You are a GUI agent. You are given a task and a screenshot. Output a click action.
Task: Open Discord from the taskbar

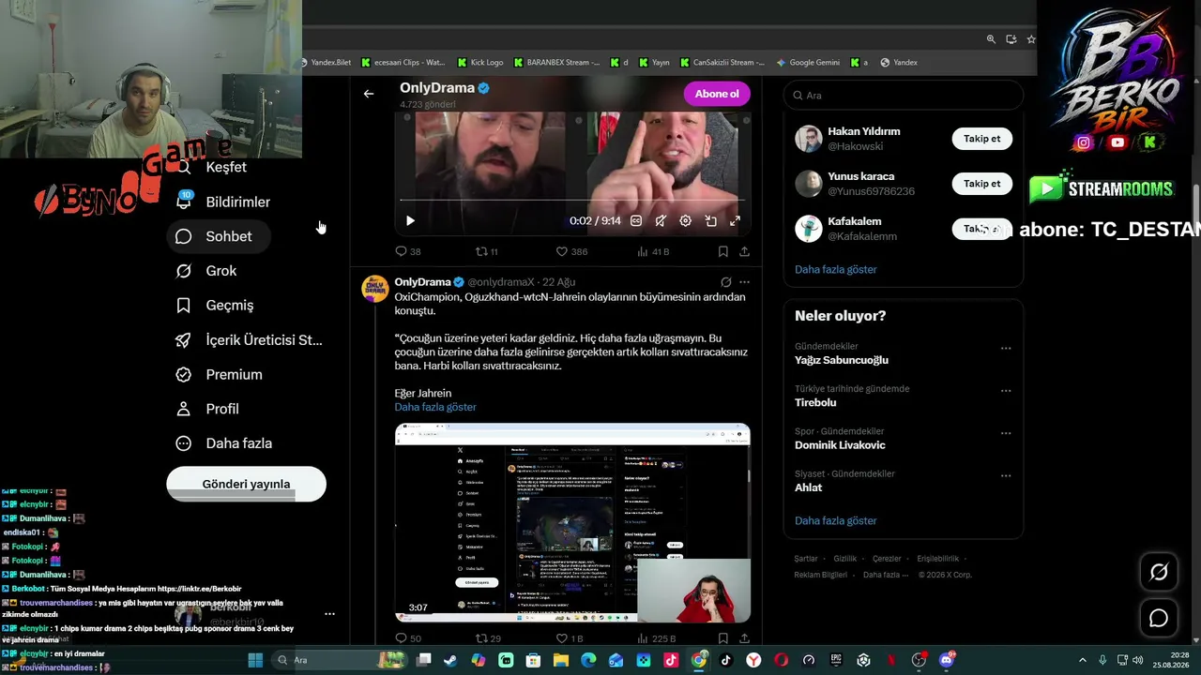[x=947, y=660]
